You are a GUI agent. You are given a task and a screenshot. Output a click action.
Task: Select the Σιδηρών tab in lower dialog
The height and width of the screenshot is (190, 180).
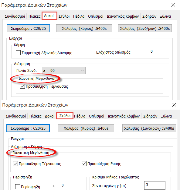pos(150,116)
